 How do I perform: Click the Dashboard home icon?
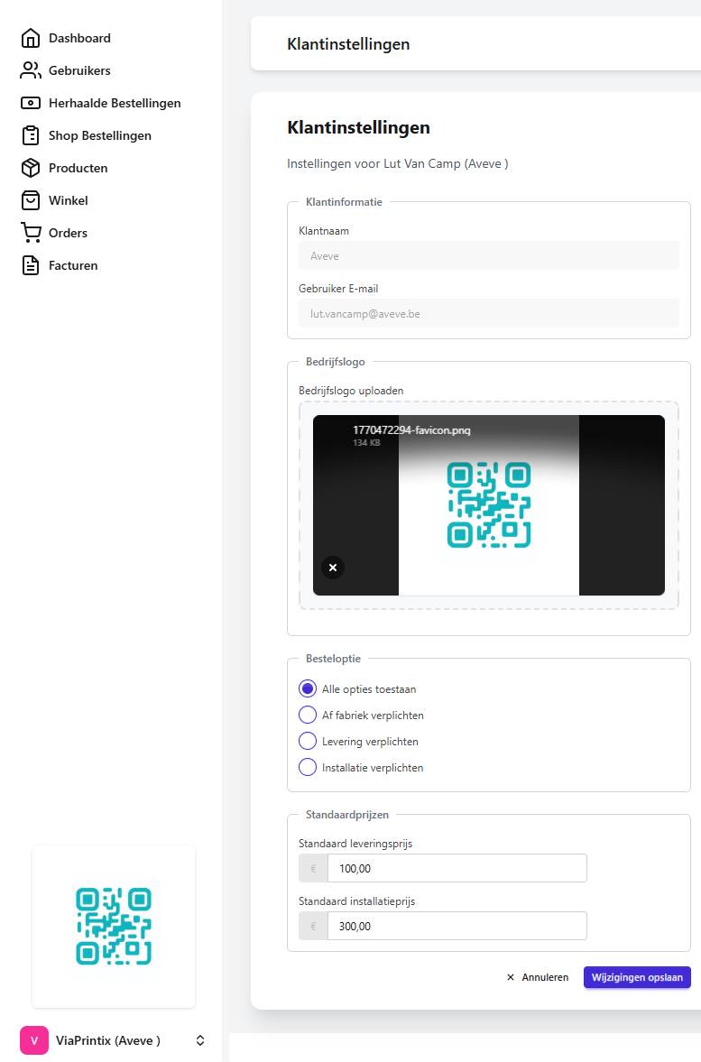point(31,38)
